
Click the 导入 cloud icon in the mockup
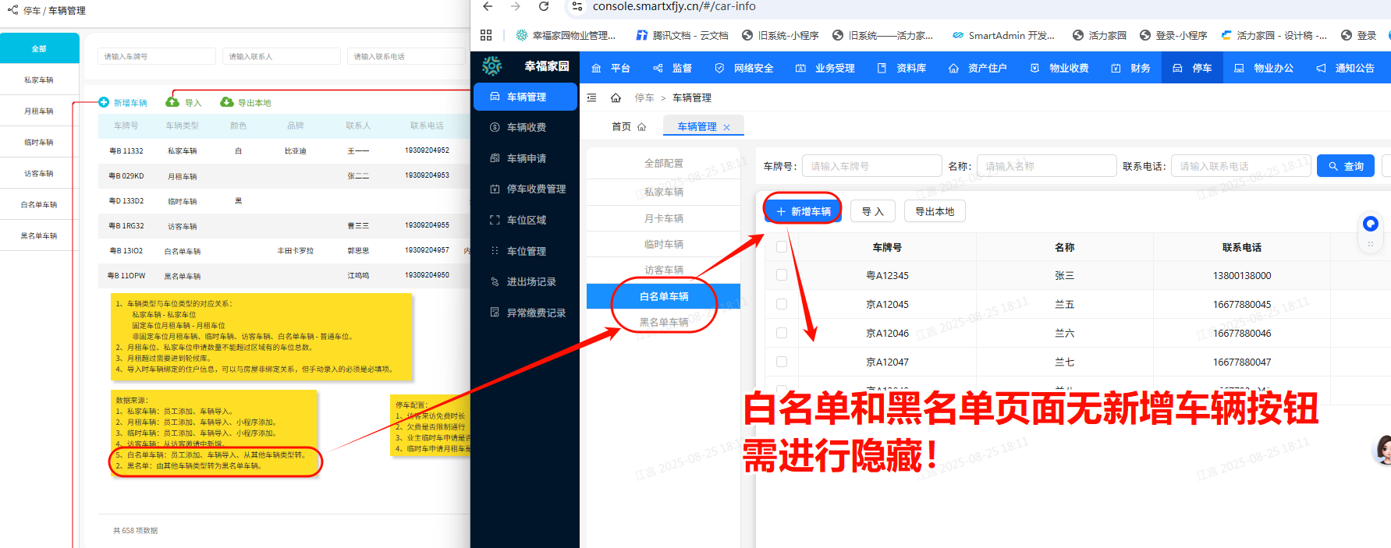coord(172,102)
